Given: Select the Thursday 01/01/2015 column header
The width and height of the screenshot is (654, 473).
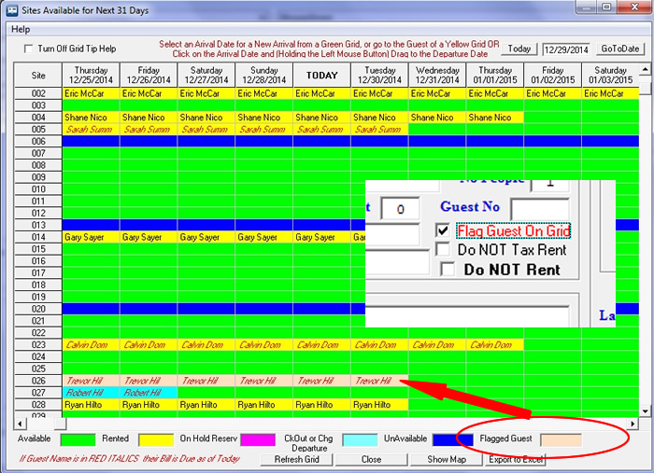Looking at the screenshot, I should (x=495, y=75).
